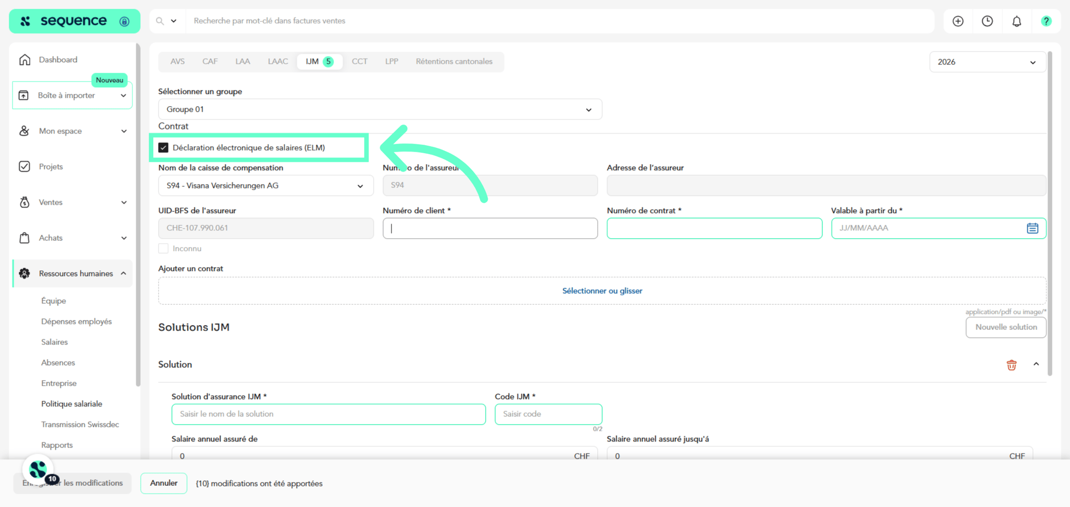Click the floating chat bubble with badge 10
Image resolution: width=1070 pixels, height=507 pixels.
pos(37,469)
